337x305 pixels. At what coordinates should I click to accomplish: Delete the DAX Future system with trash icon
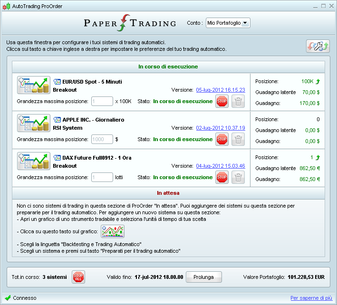238,177
